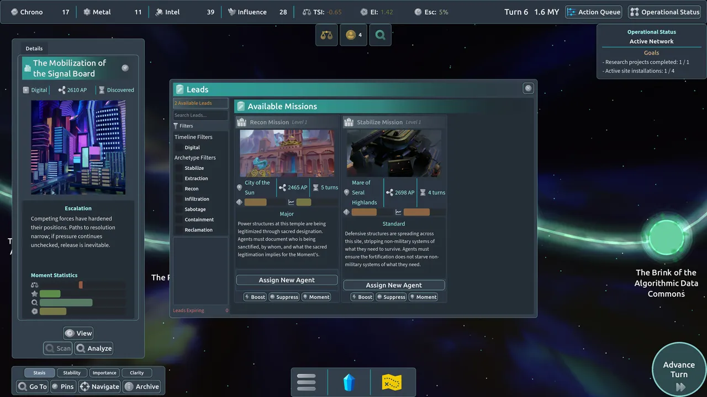Click the magnifier search icon at top center
This screenshot has width=707, height=397.
click(x=380, y=35)
